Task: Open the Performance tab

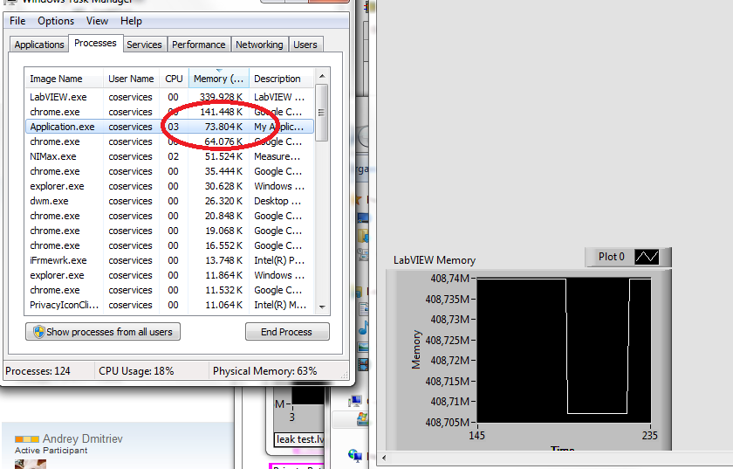Action: click(199, 45)
